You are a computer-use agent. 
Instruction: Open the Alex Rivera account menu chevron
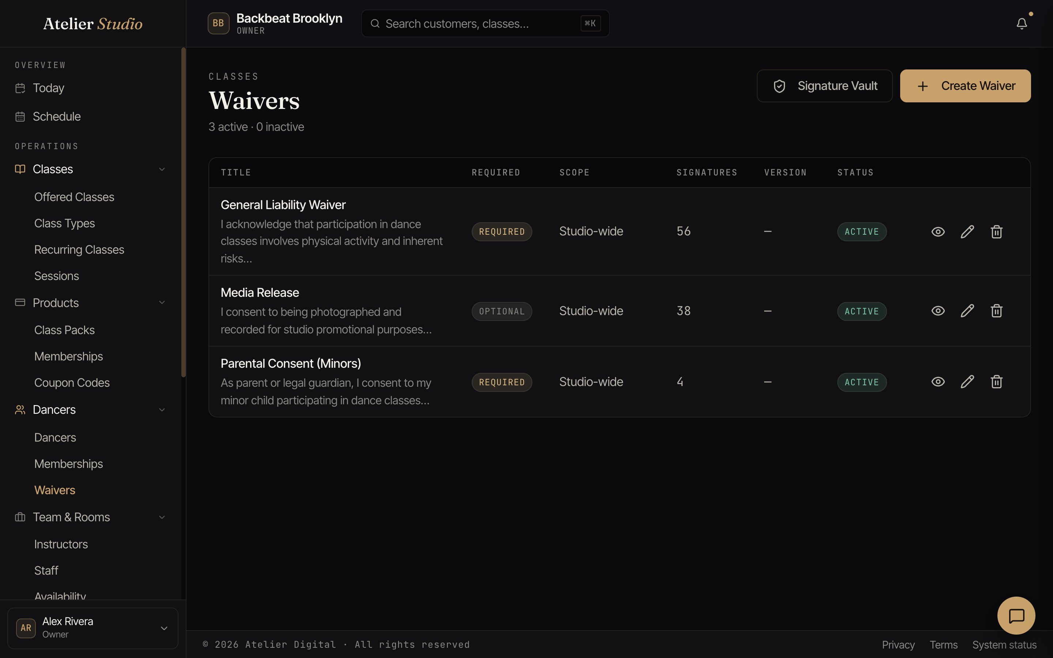point(164,628)
